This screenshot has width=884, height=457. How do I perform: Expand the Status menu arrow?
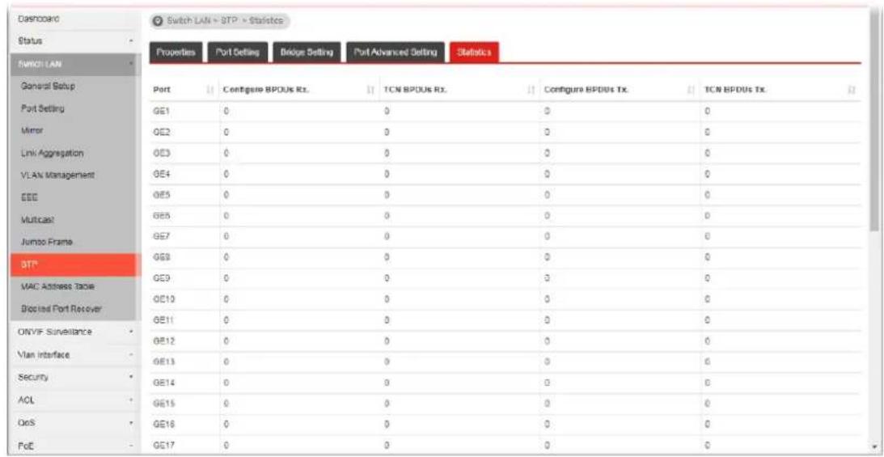(131, 42)
